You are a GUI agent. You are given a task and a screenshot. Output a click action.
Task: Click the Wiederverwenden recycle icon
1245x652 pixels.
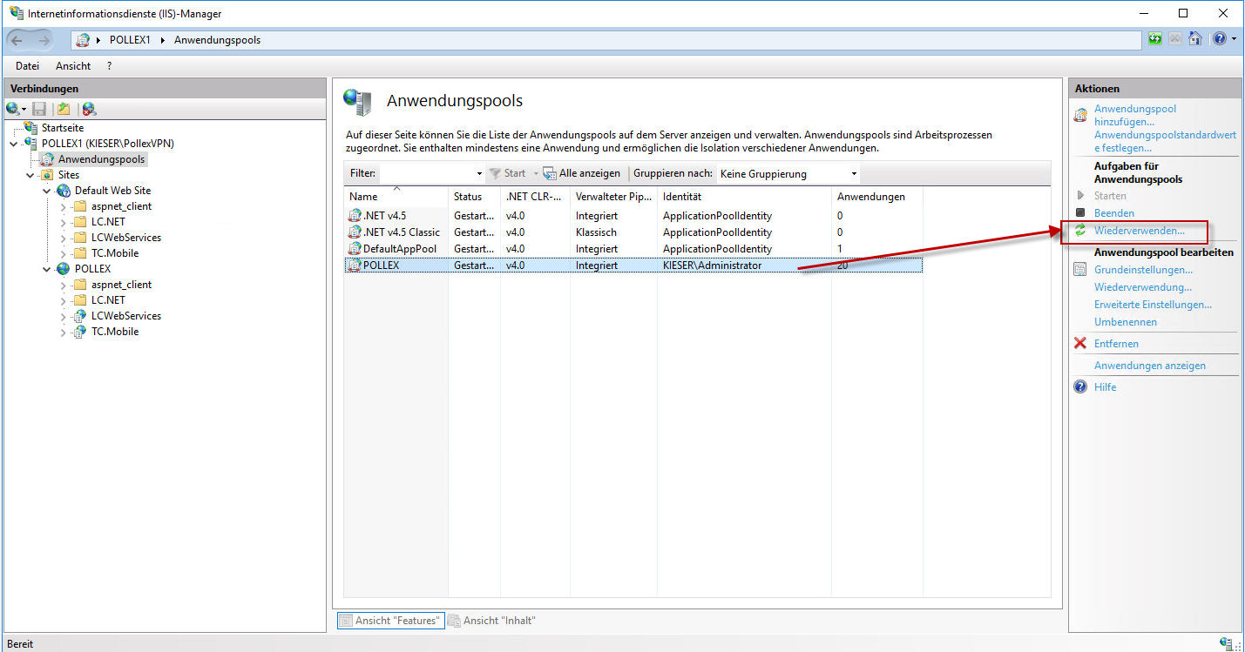click(1080, 231)
